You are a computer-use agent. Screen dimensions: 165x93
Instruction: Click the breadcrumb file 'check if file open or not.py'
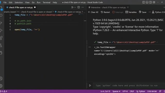point(69,12)
